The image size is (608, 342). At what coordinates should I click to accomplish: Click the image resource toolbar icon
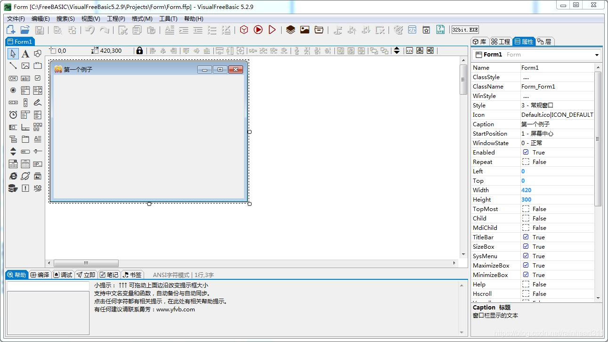pyautogui.click(x=305, y=30)
